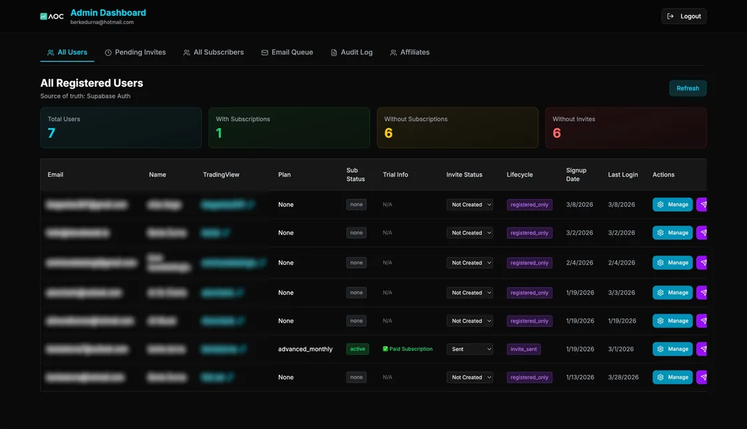
Task: Refresh the registered users list
Action: pos(688,88)
